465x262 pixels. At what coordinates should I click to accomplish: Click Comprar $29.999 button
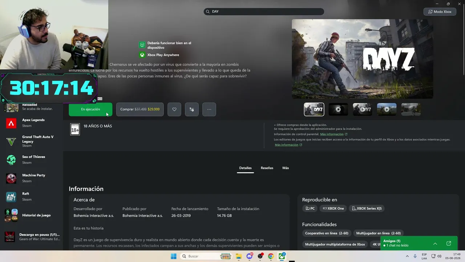pos(140,109)
